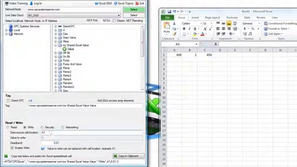Toggle Wrap Text in Excel ribbon

click(x=235, y=24)
